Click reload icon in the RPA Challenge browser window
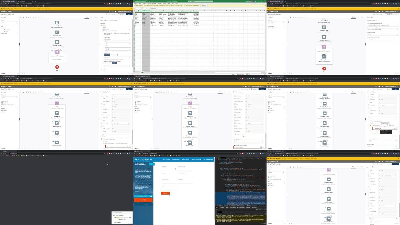 (139, 154)
